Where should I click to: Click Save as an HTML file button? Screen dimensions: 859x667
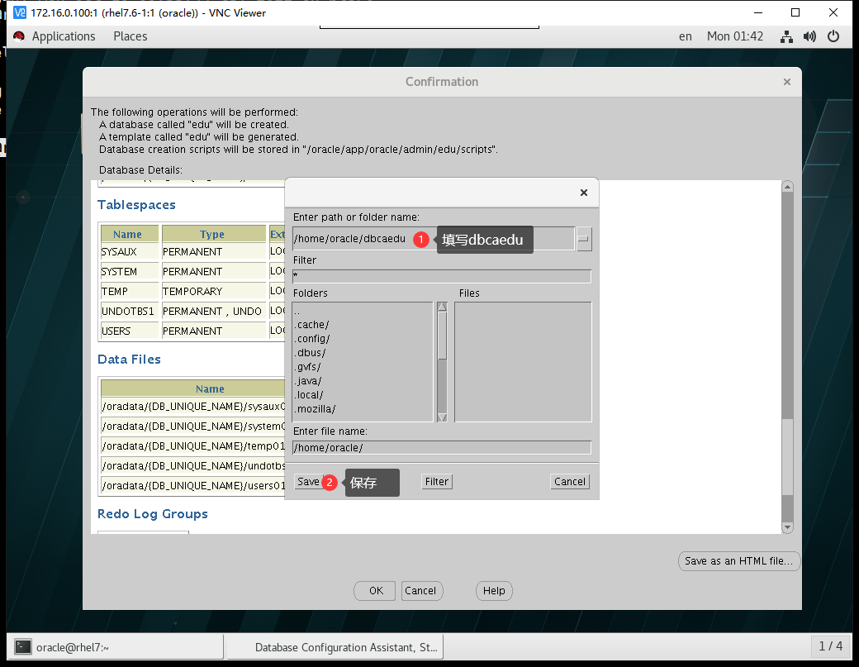click(739, 561)
